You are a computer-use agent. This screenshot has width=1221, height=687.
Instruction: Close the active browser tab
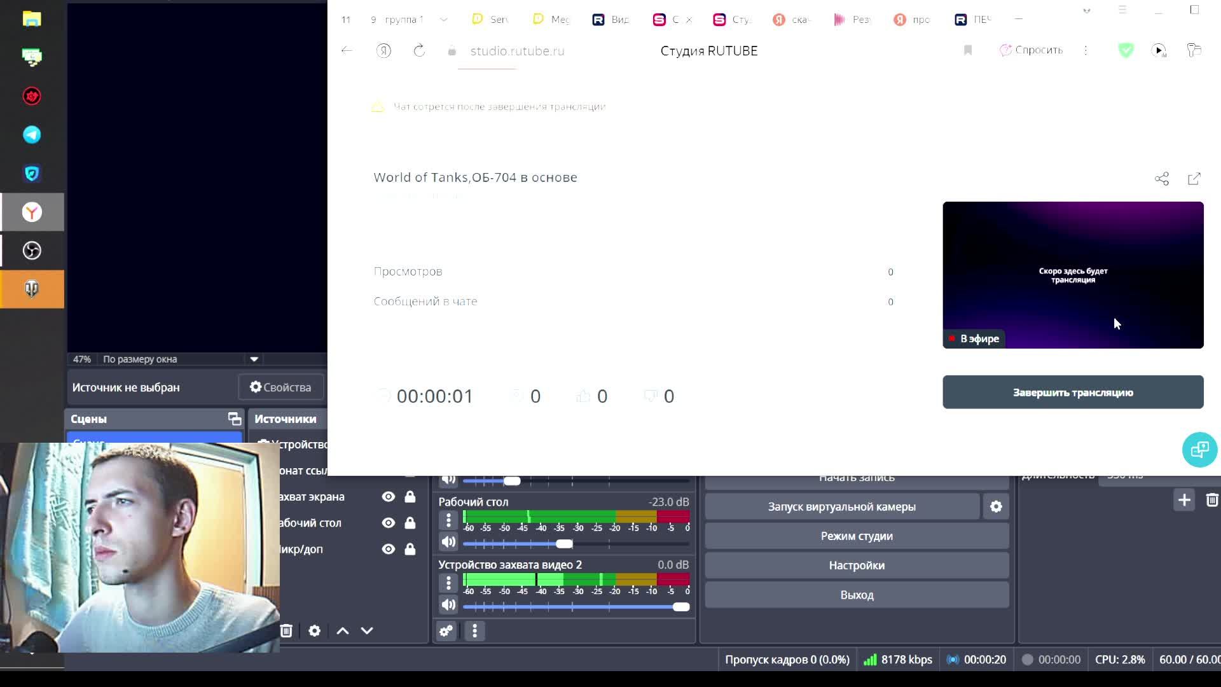click(x=689, y=20)
